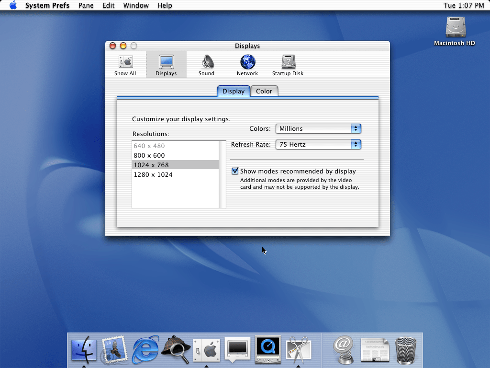
Task: Expand the Colors dropdown menu
Action: point(318,128)
